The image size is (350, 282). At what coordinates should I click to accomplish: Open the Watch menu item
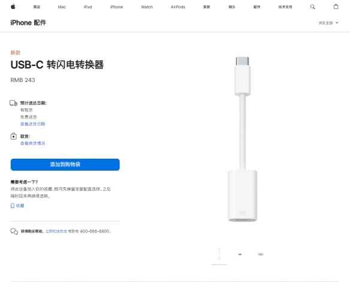coord(147,7)
